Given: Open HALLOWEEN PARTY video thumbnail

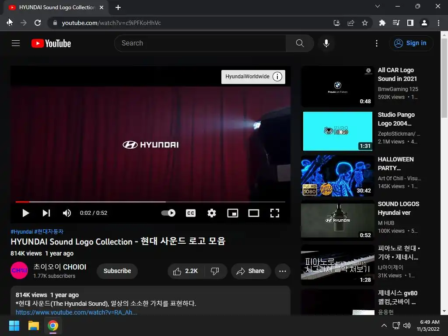Looking at the screenshot, I should pyautogui.click(x=338, y=176).
